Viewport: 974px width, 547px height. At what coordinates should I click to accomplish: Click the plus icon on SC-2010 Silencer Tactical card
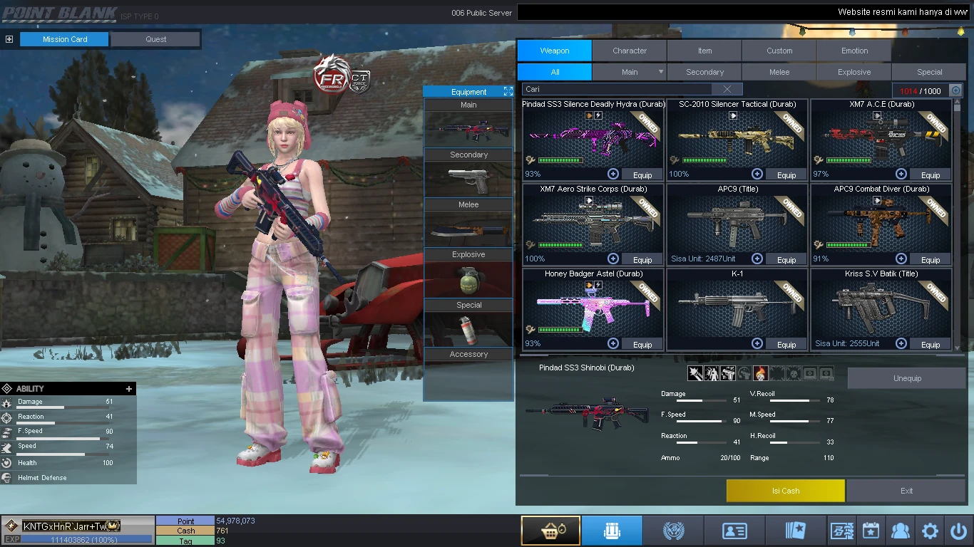tap(757, 174)
